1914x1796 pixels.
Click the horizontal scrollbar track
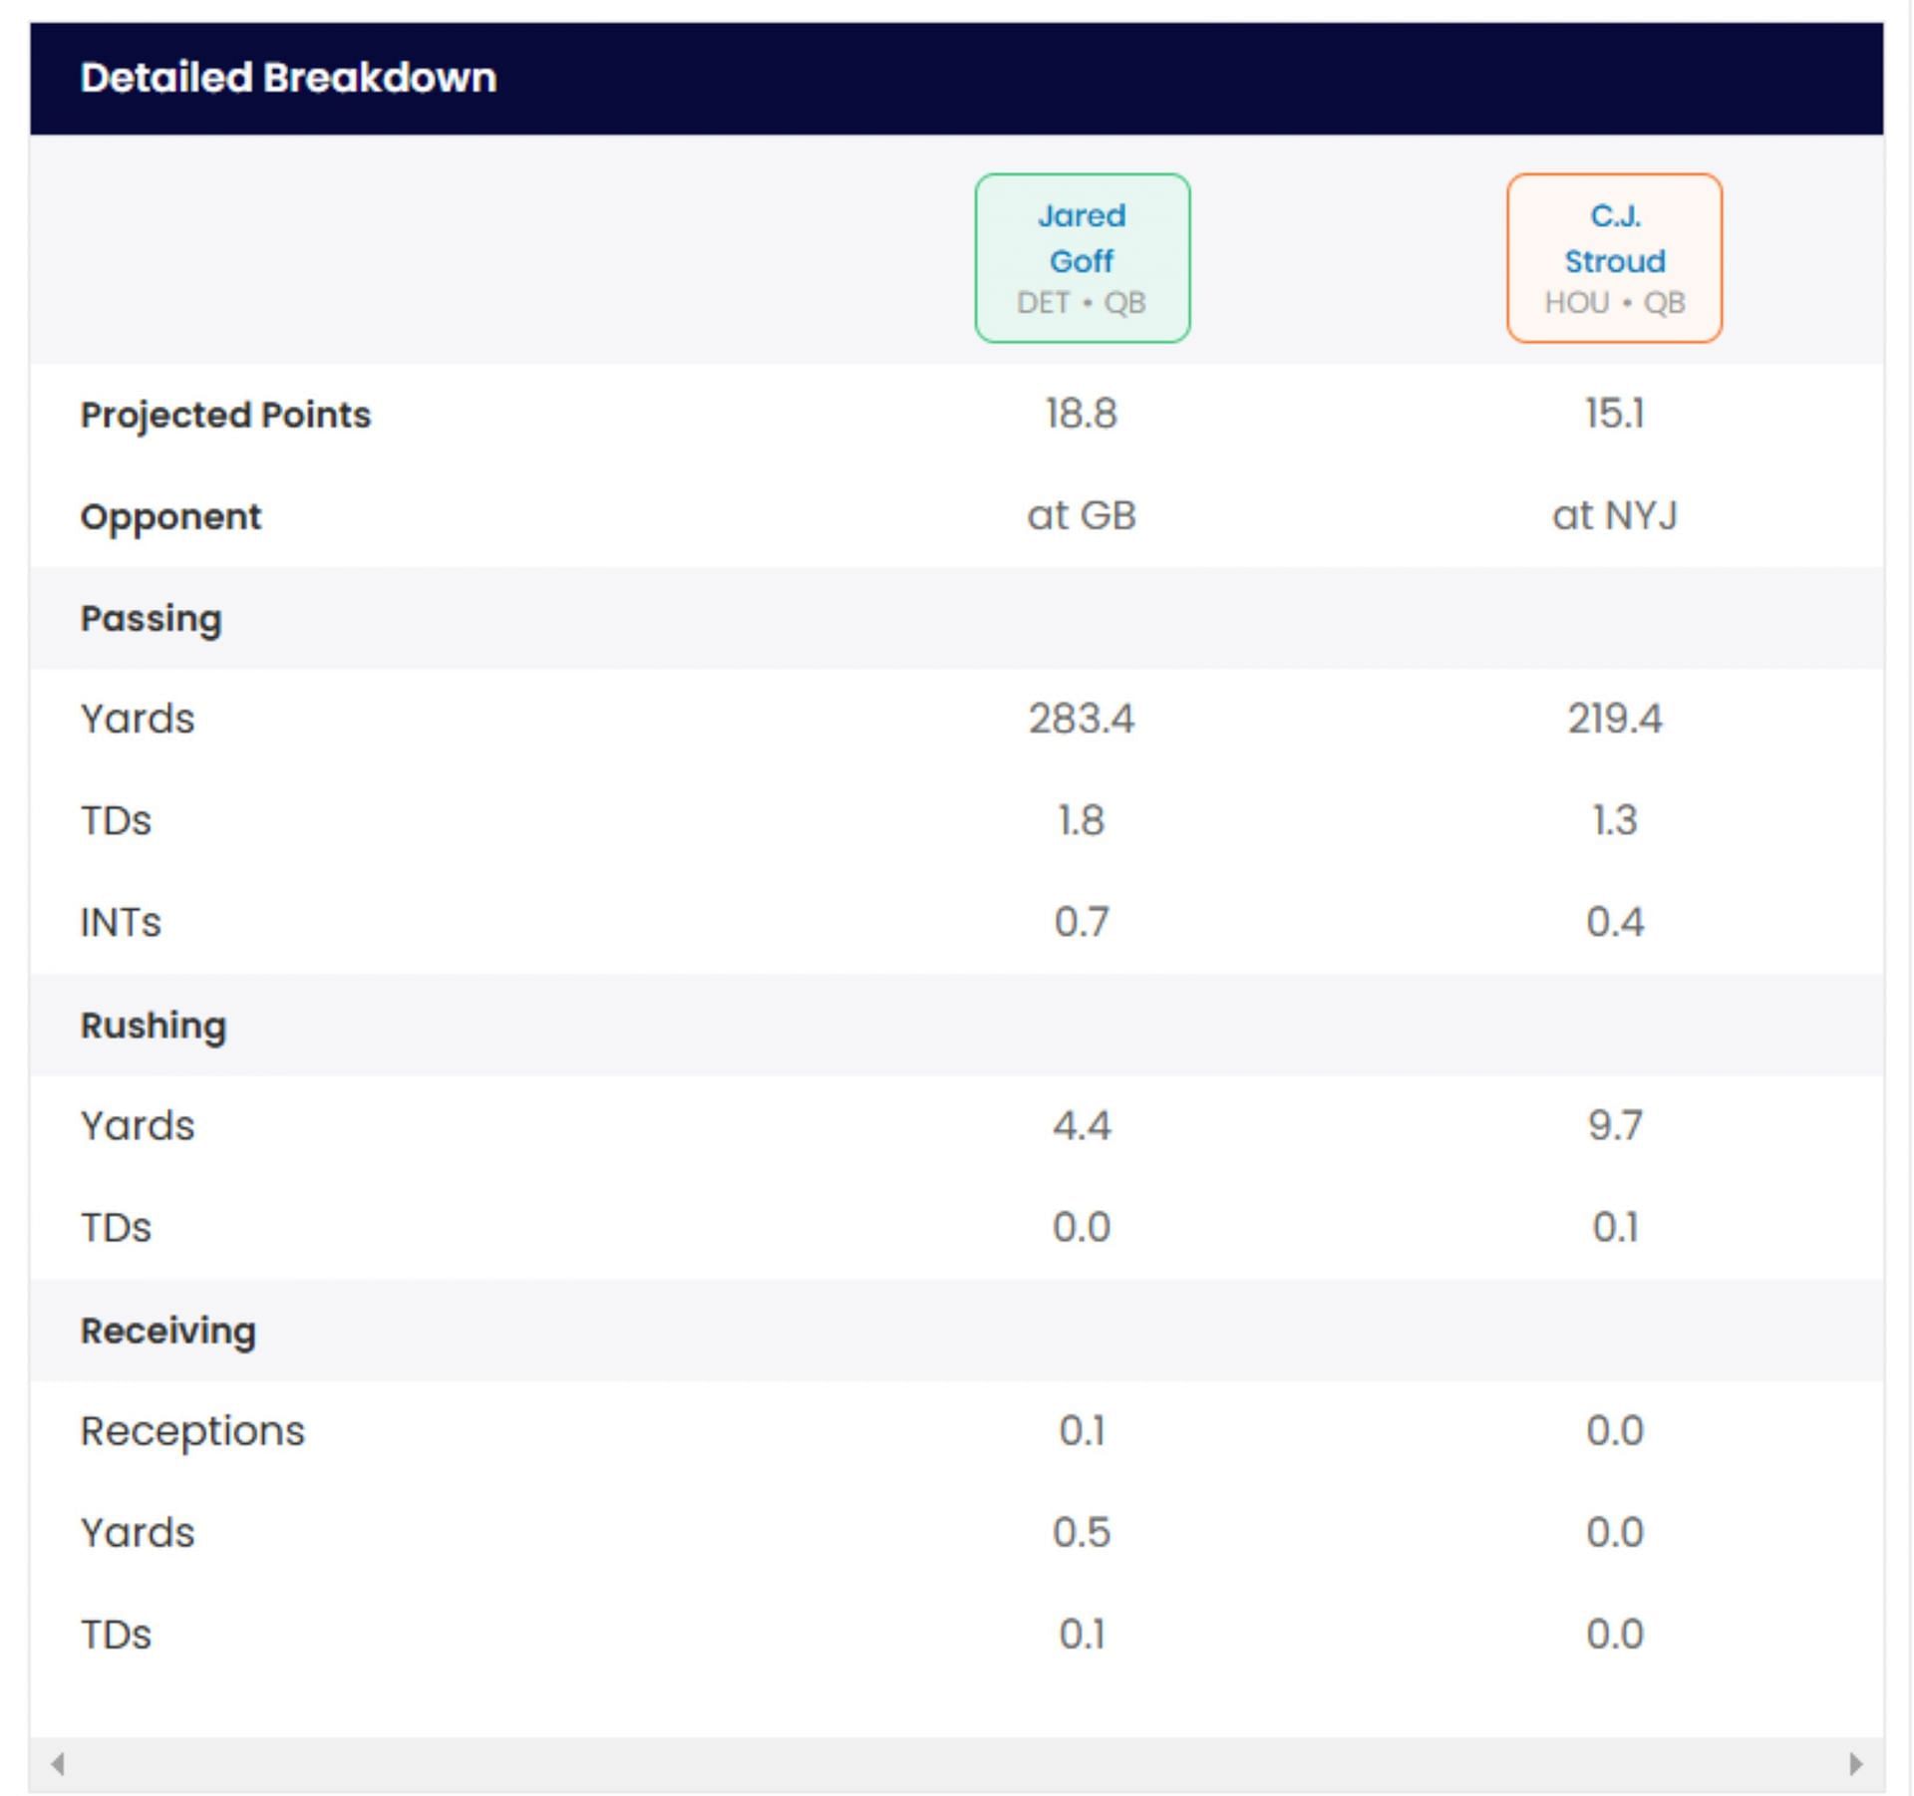(957, 1764)
